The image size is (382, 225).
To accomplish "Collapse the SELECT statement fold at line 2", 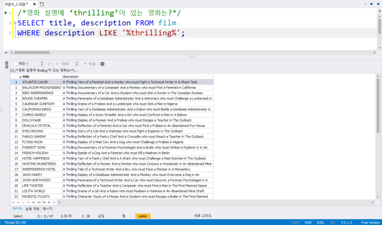I will coord(15,23).
